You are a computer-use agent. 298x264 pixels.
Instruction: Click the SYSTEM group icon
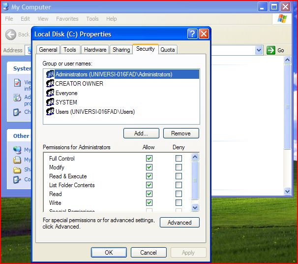pos(50,102)
